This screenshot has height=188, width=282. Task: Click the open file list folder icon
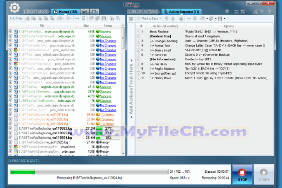click(91, 18)
